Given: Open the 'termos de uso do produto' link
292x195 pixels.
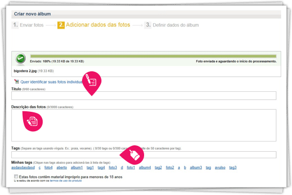Looking at the screenshot, I should [x=66, y=180].
